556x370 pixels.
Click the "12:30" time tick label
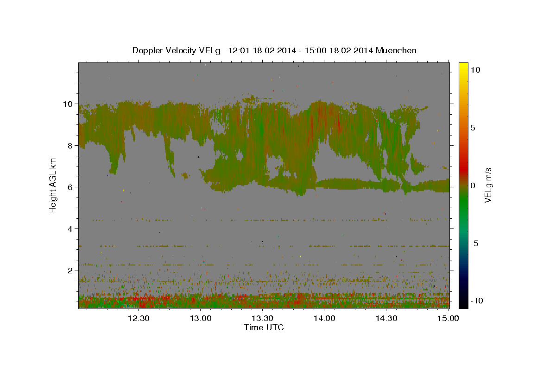[138, 318]
